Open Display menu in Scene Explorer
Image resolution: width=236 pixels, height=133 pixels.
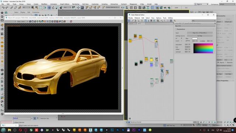pos(23,12)
